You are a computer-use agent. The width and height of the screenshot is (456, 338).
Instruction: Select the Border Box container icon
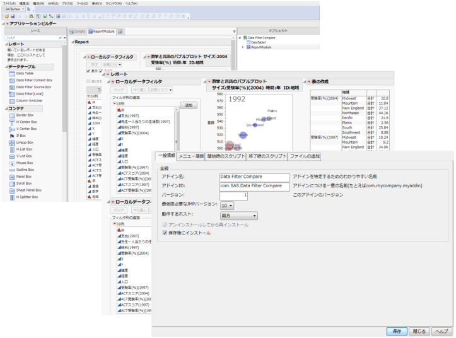(x=12, y=115)
